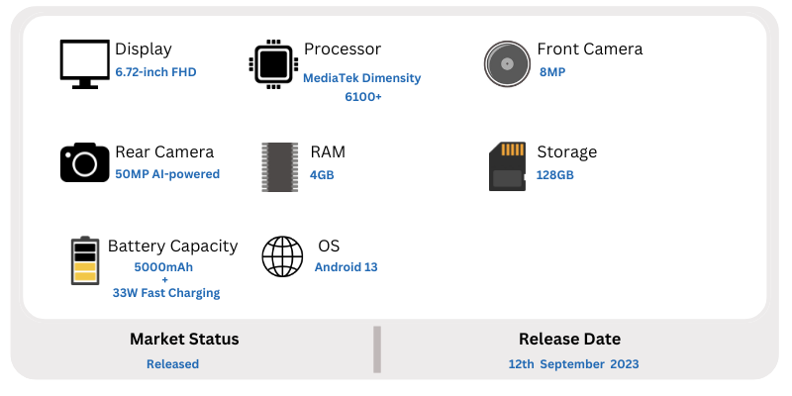Click the Processor chip icon
Screen dimensions: 792x396
point(273,64)
